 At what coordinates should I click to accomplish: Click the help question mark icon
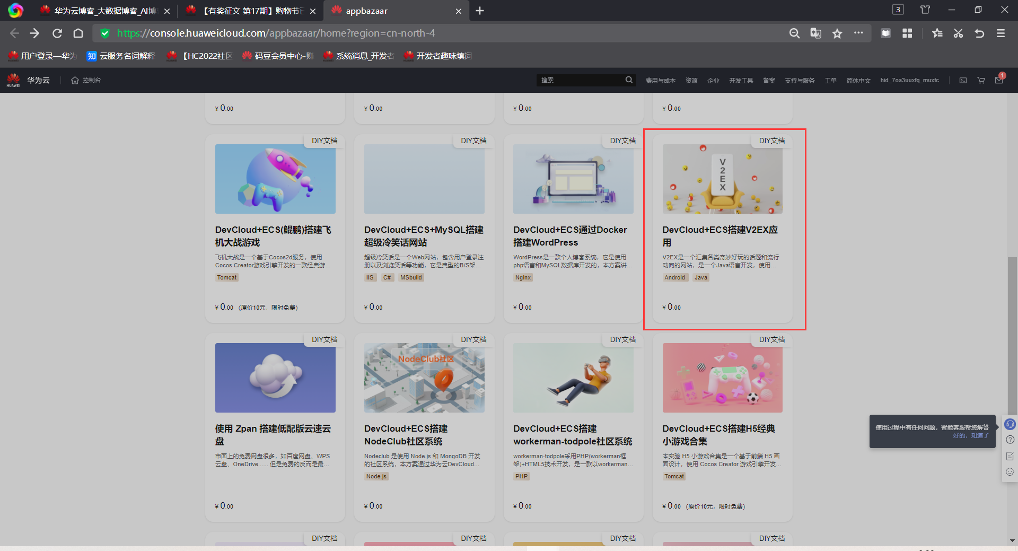(x=1010, y=440)
